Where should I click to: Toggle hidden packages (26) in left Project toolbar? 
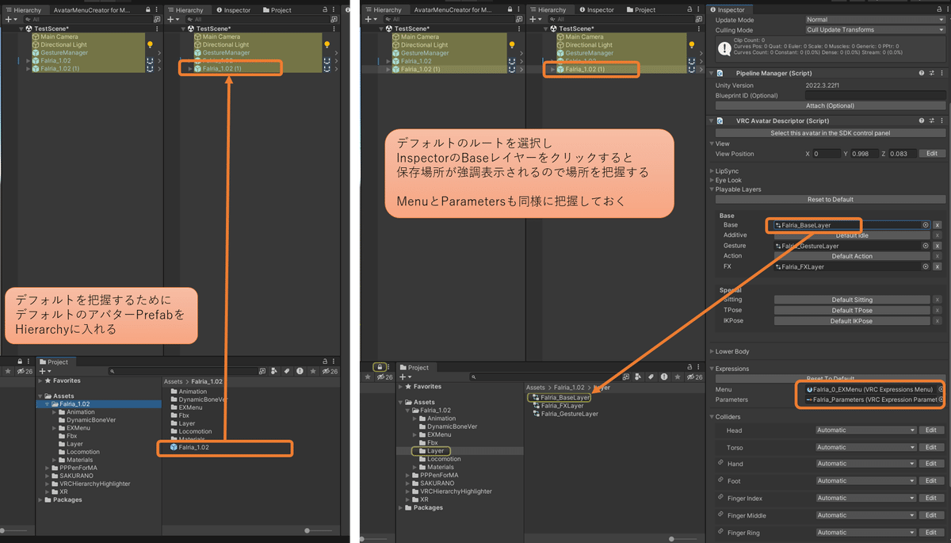[328, 371]
